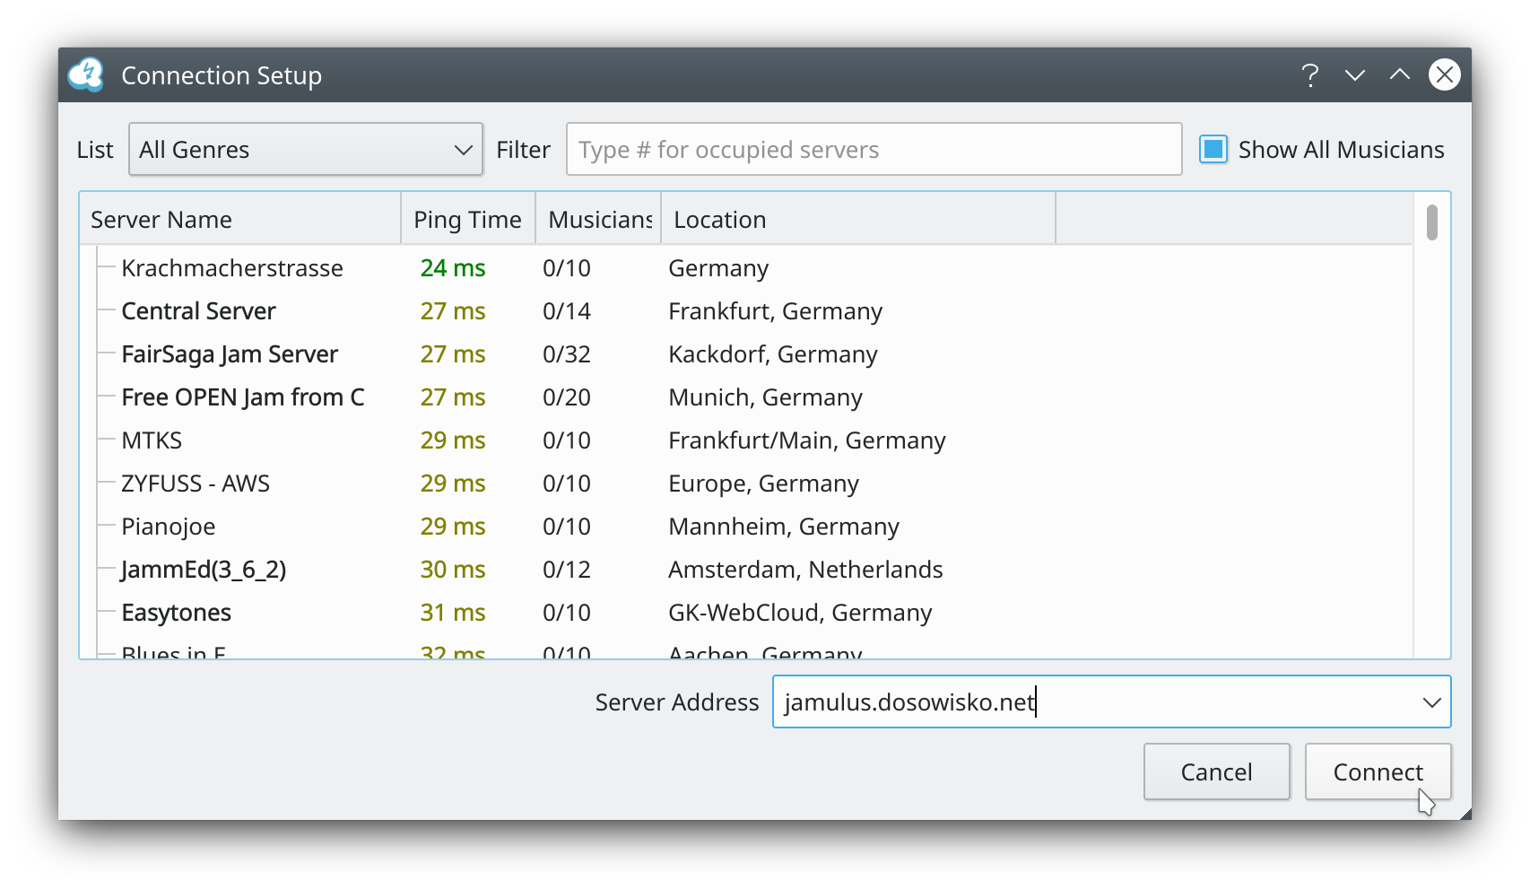Expand the Server Address history dropdown arrow
Screen dimensions: 1530x889
pos(1431,702)
